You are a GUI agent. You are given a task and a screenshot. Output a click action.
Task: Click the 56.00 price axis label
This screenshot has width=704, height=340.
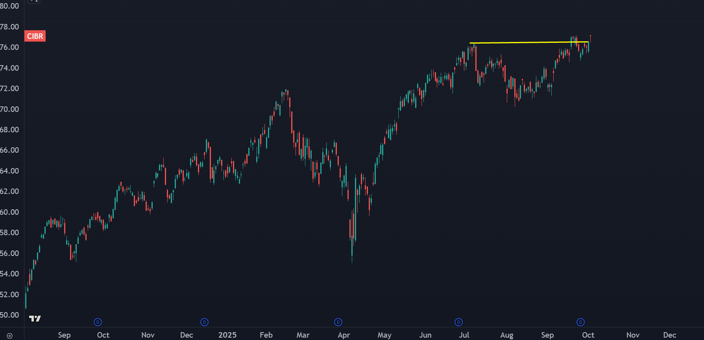coord(9,253)
